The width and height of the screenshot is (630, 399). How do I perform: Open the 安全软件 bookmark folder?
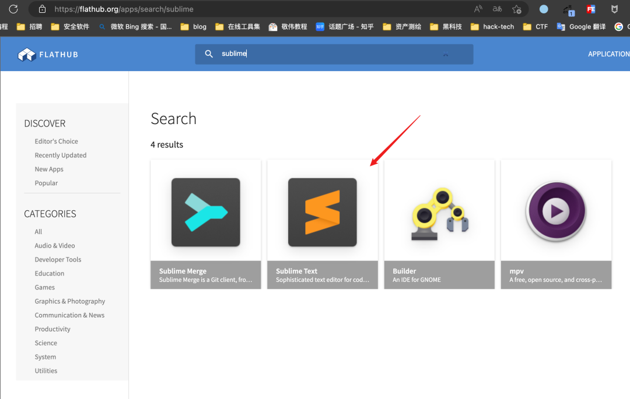[71, 26]
